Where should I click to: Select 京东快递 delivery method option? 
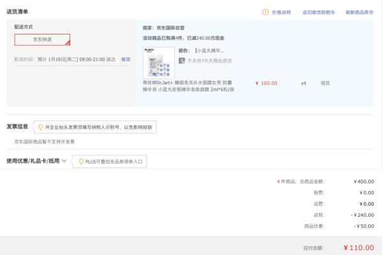pos(42,40)
